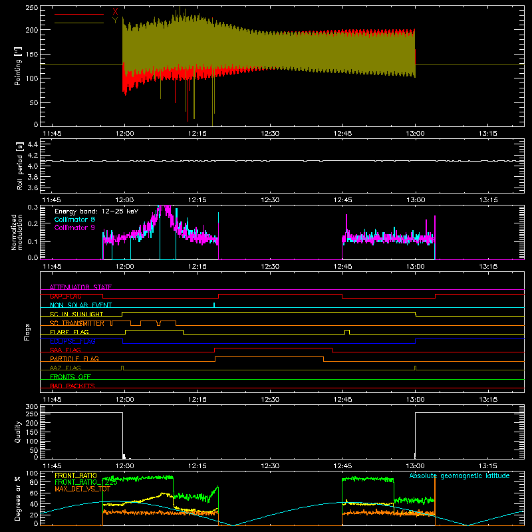Viewport: 532px width, 532px height.
Task: Click the 12:45 tick label under the modulation plot
Action: coord(342,267)
